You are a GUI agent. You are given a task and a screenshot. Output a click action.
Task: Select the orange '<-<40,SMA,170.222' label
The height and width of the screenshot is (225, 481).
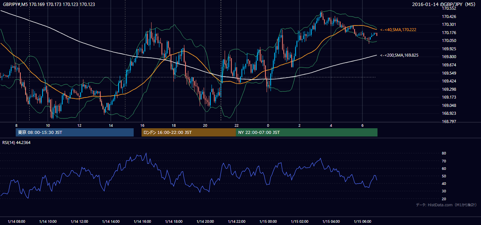tap(398, 30)
